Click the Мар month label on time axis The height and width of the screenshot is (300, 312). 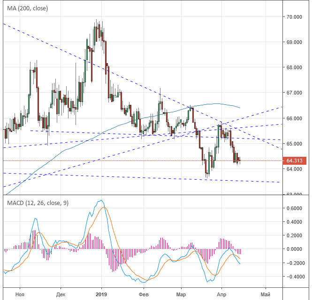point(181,294)
